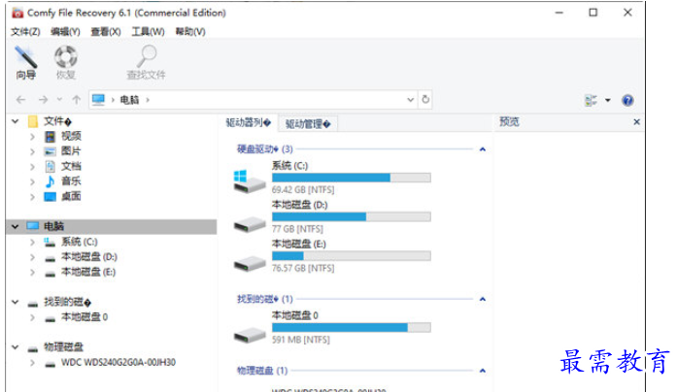
Task: Open the 向导 wizard tool
Action: 26,63
